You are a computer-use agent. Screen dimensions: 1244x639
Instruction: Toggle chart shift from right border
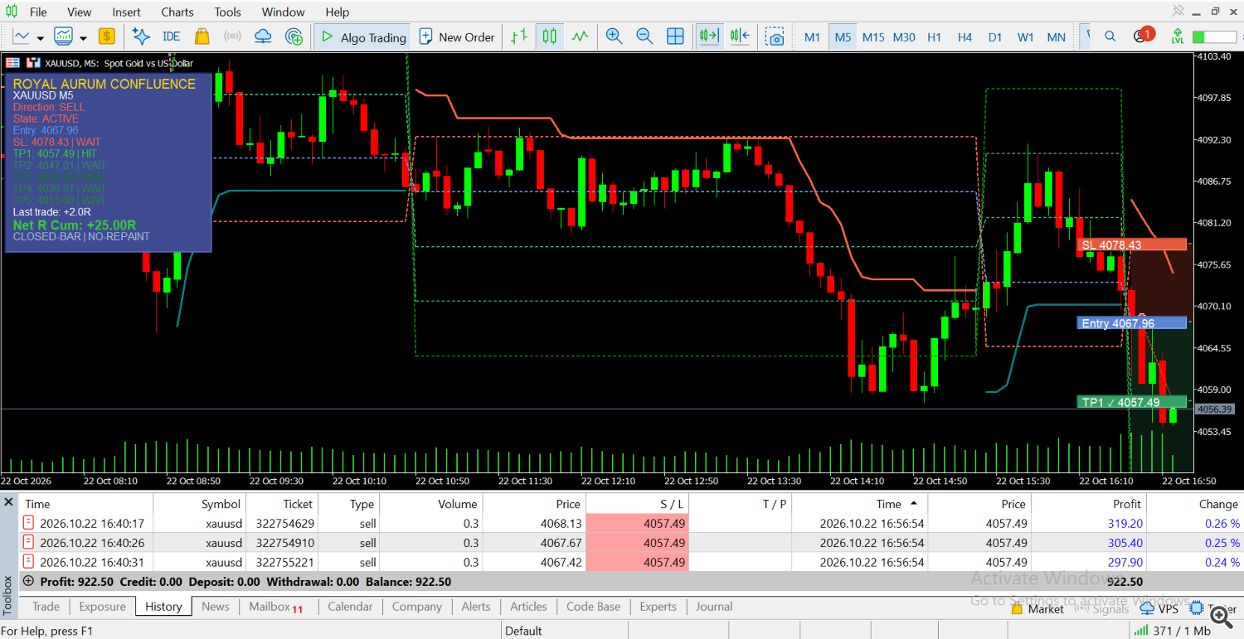point(740,36)
